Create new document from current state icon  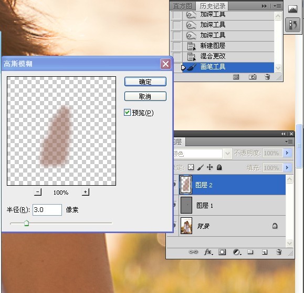tap(236, 77)
